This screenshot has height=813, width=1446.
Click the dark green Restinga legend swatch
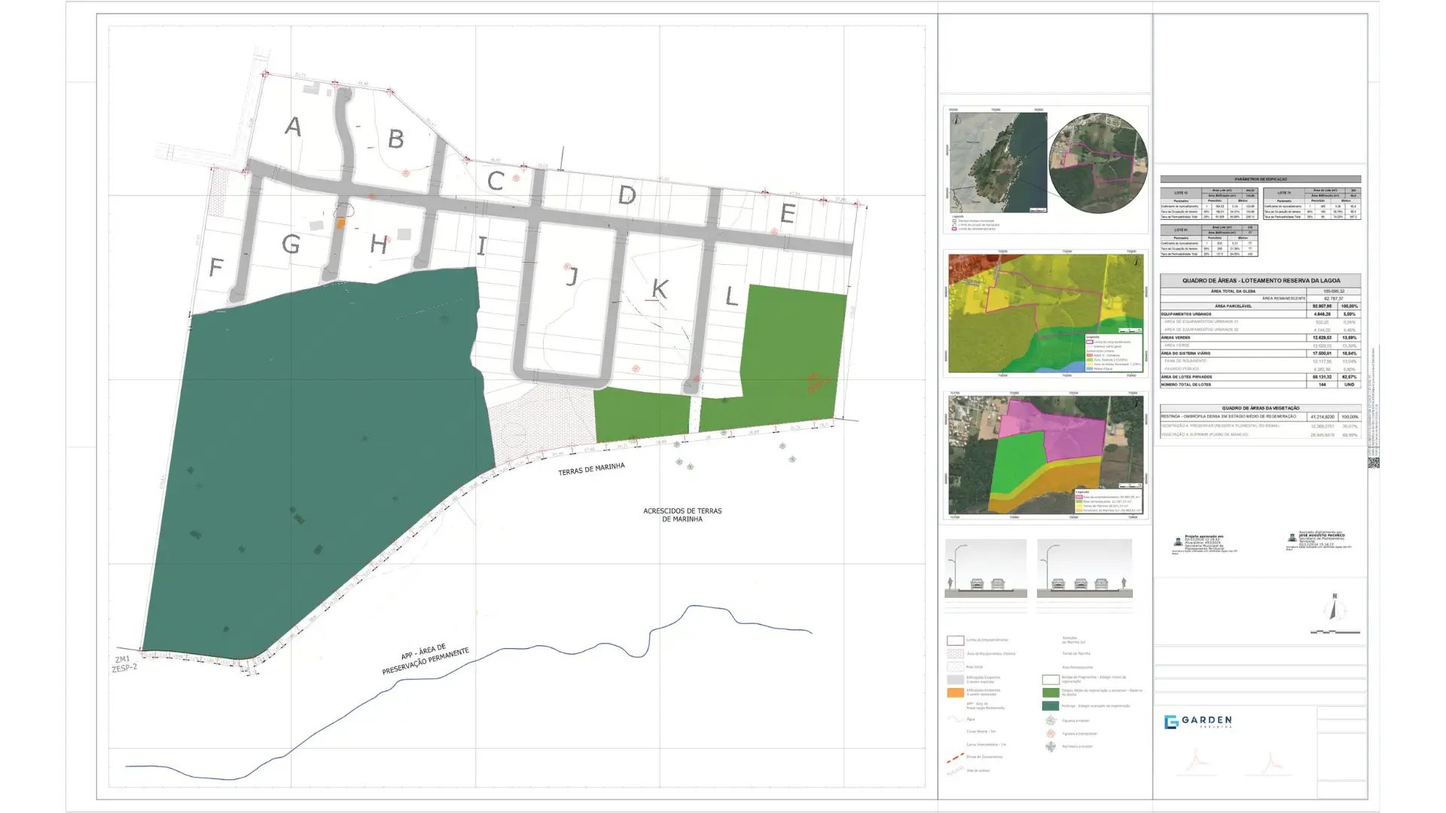point(1051,706)
